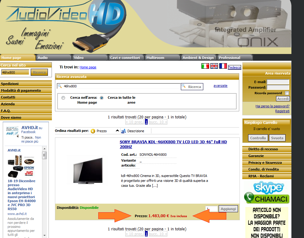Open the Garanzie menu item
Viewport: 304px width, 238px height.
[267, 156]
